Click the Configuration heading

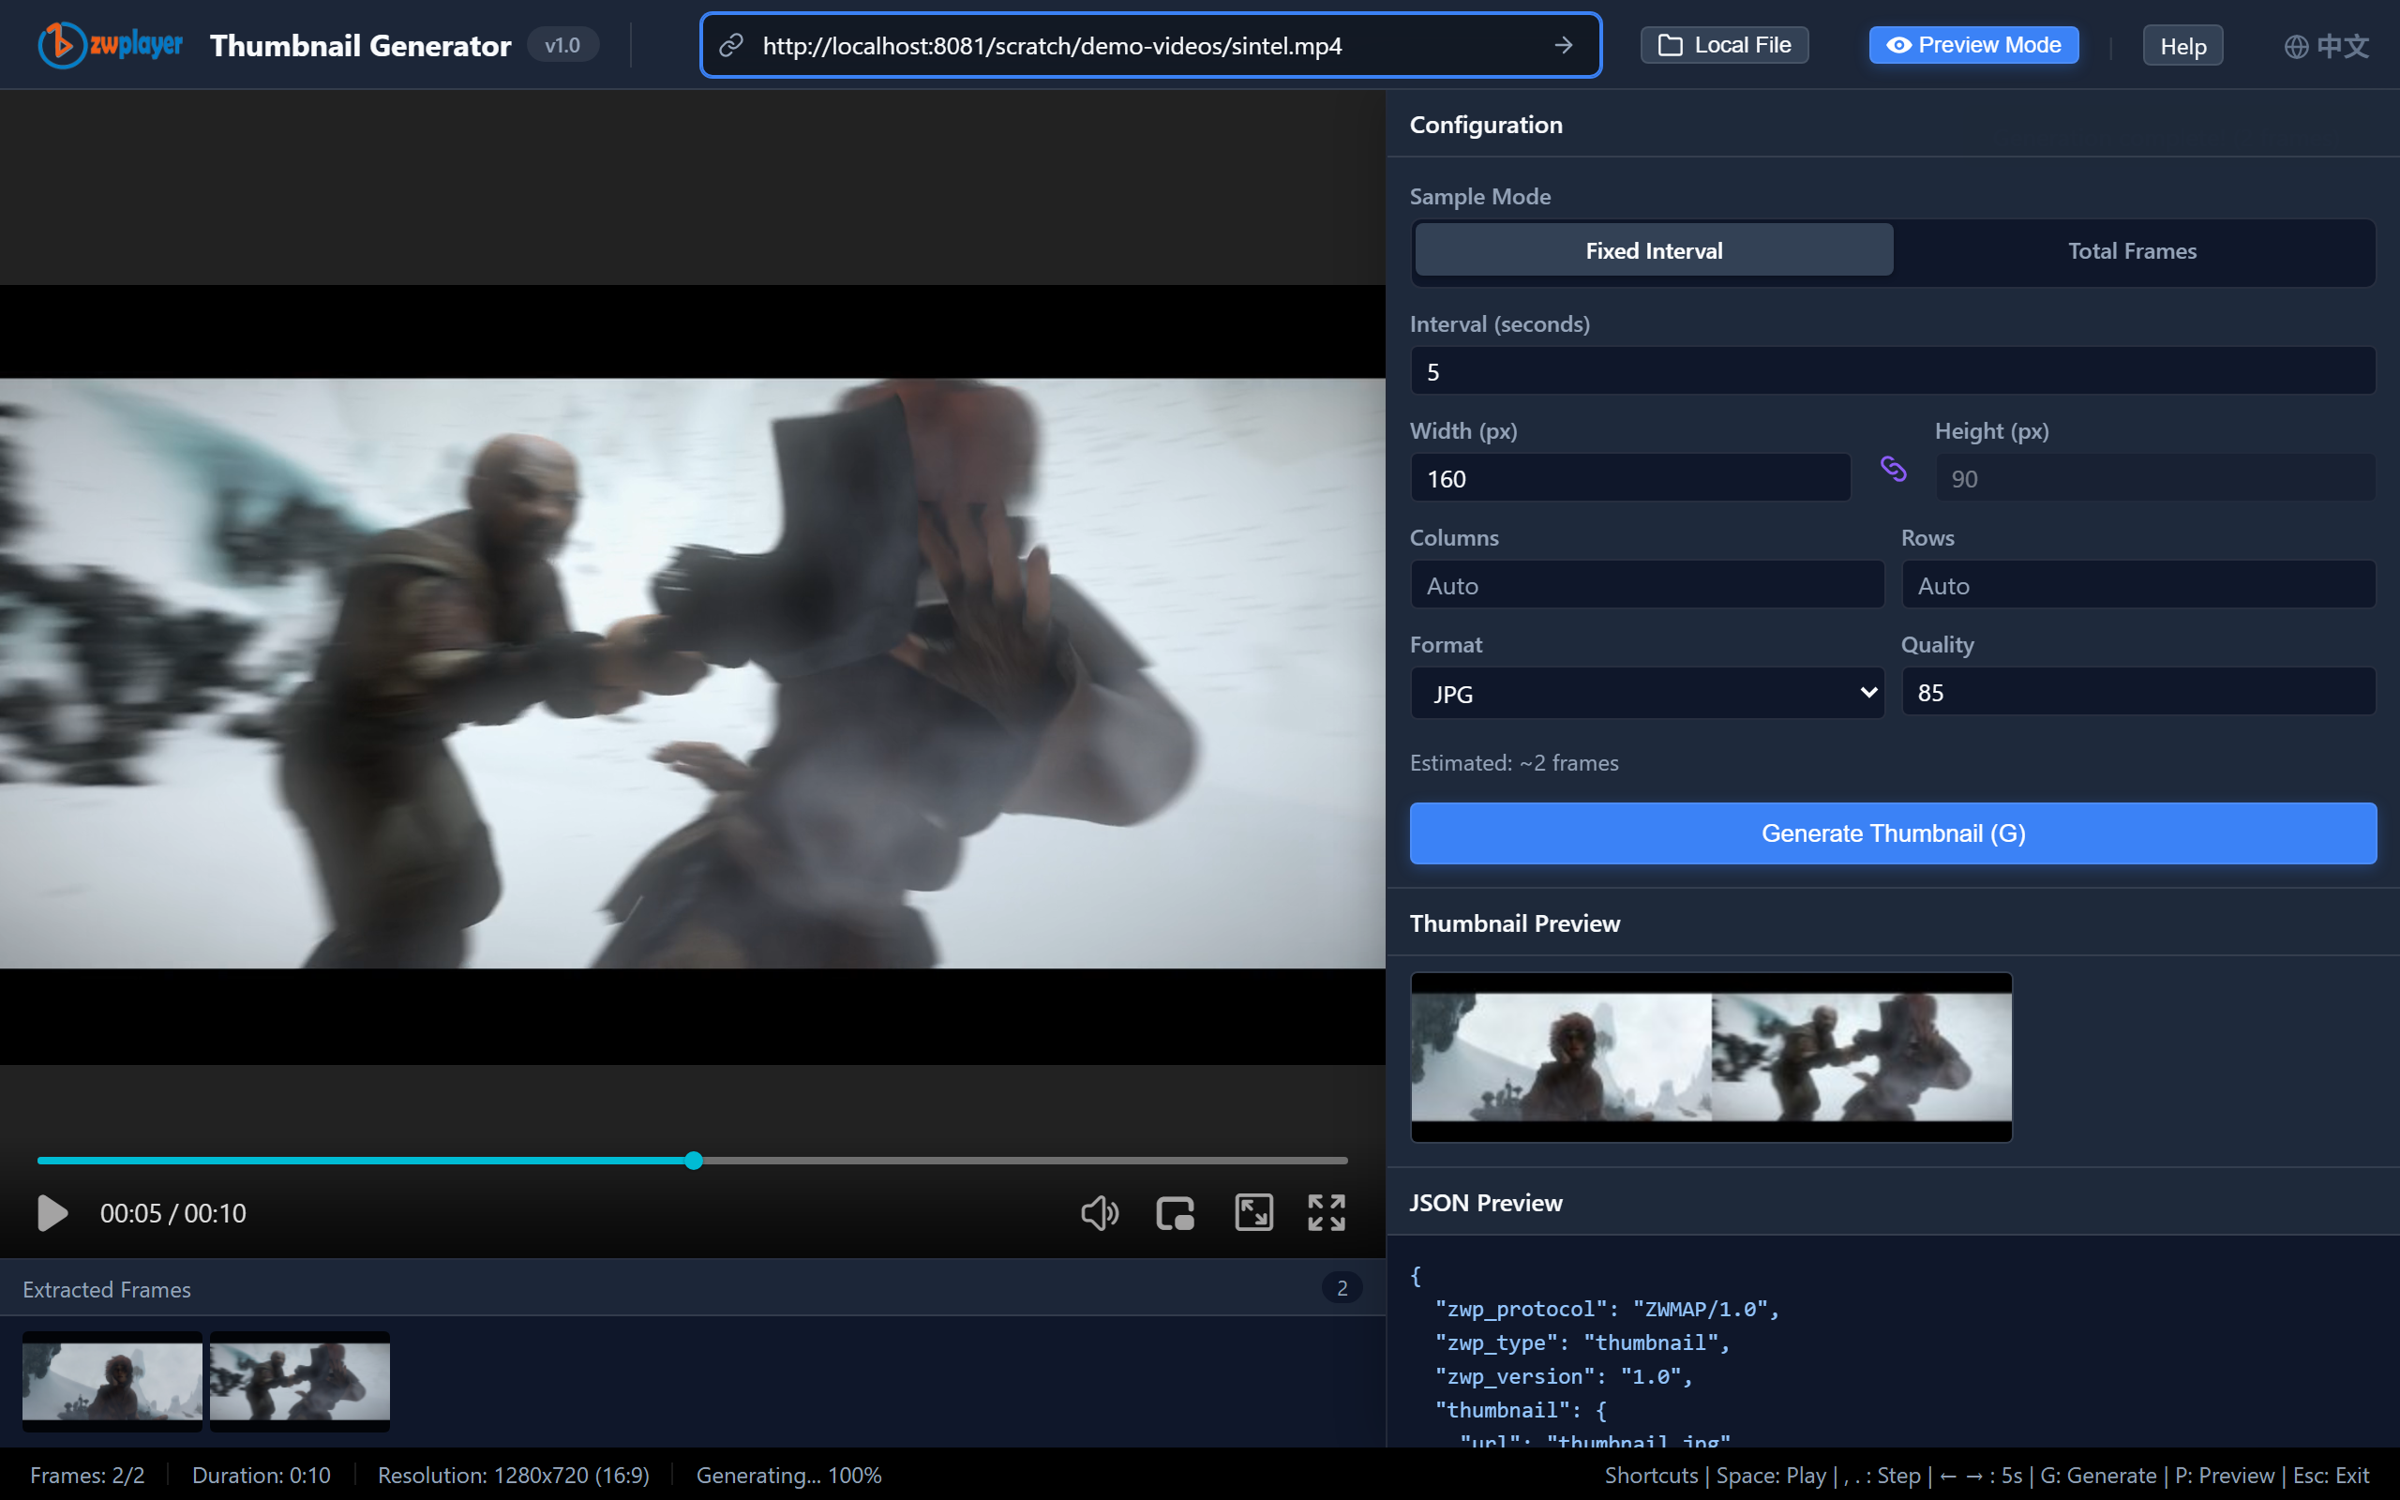tap(1486, 125)
